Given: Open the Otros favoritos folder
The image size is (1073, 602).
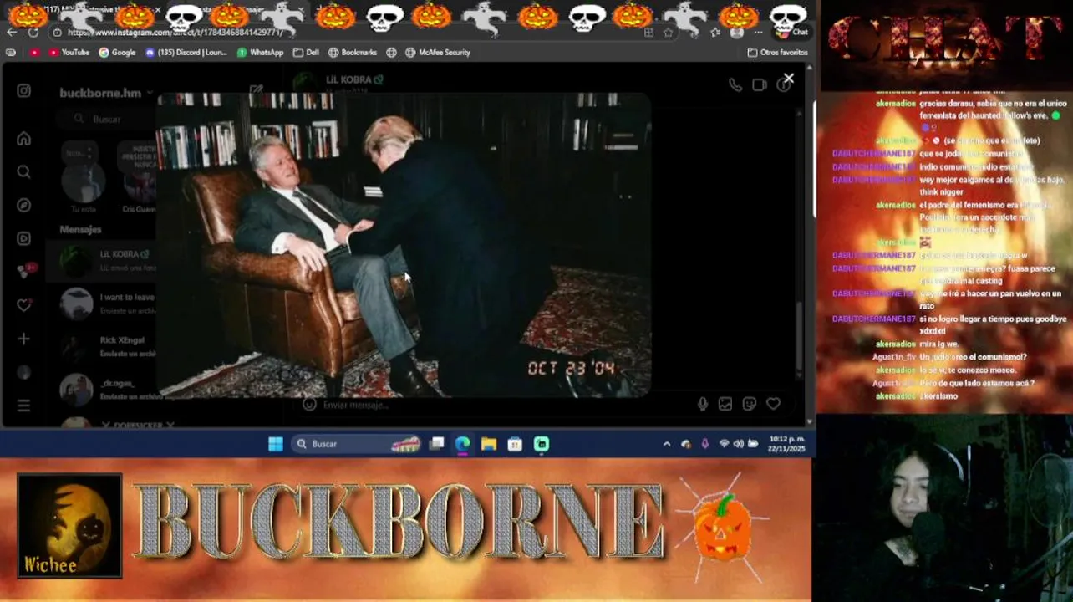Looking at the screenshot, I should click(778, 52).
